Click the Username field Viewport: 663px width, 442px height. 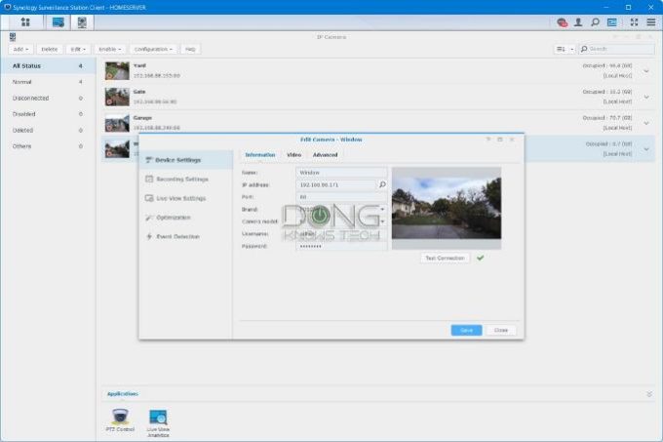click(x=341, y=234)
